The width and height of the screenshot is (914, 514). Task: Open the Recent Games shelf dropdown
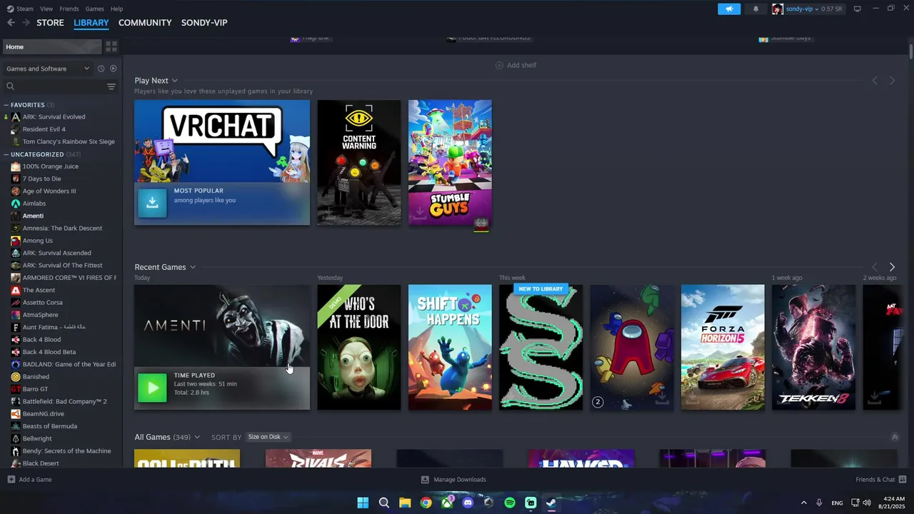coord(192,267)
